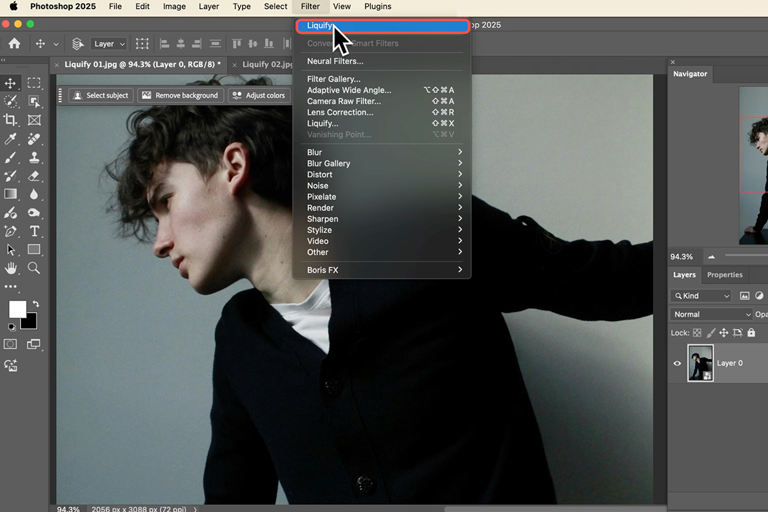
Task: Toggle Layer 0 visibility eye
Action: pos(677,363)
